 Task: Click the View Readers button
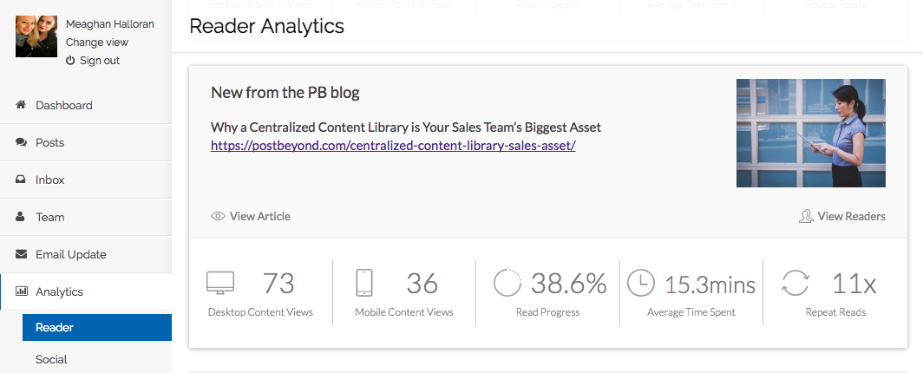842,216
